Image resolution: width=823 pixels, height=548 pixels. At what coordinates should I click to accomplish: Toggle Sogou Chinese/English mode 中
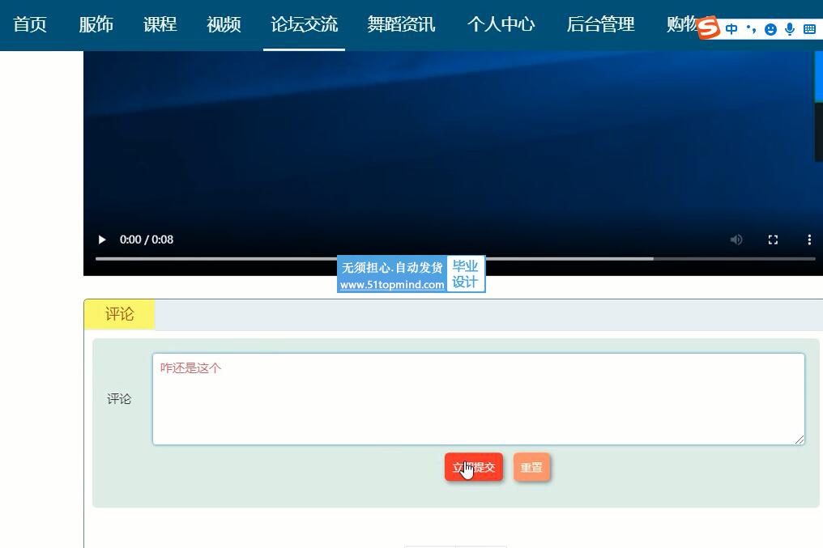(x=731, y=29)
